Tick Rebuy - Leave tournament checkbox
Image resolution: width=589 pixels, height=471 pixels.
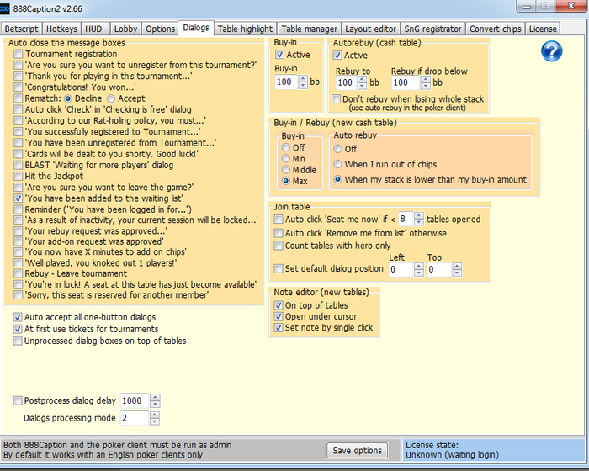coord(18,273)
